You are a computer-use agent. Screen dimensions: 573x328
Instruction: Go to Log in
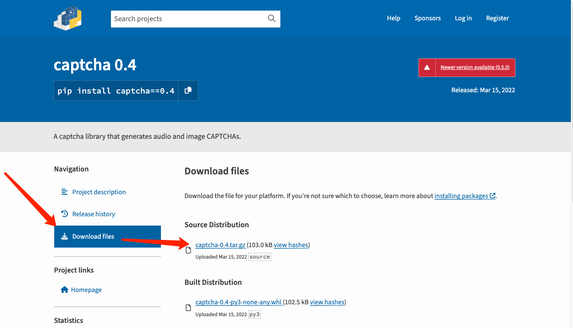463,18
